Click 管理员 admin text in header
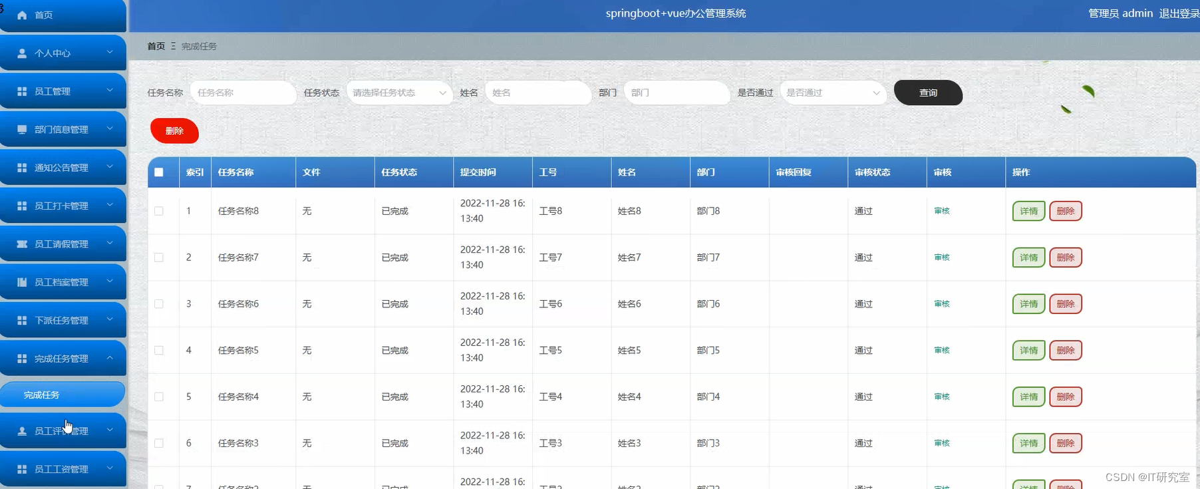The width and height of the screenshot is (1200, 489). 1120,13
